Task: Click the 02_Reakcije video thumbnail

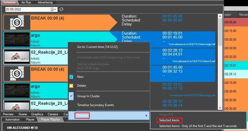Action: 17,56
